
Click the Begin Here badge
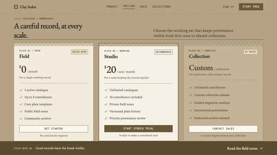pos(80,52)
